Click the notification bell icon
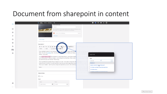167x94 pixels. coord(104,23)
